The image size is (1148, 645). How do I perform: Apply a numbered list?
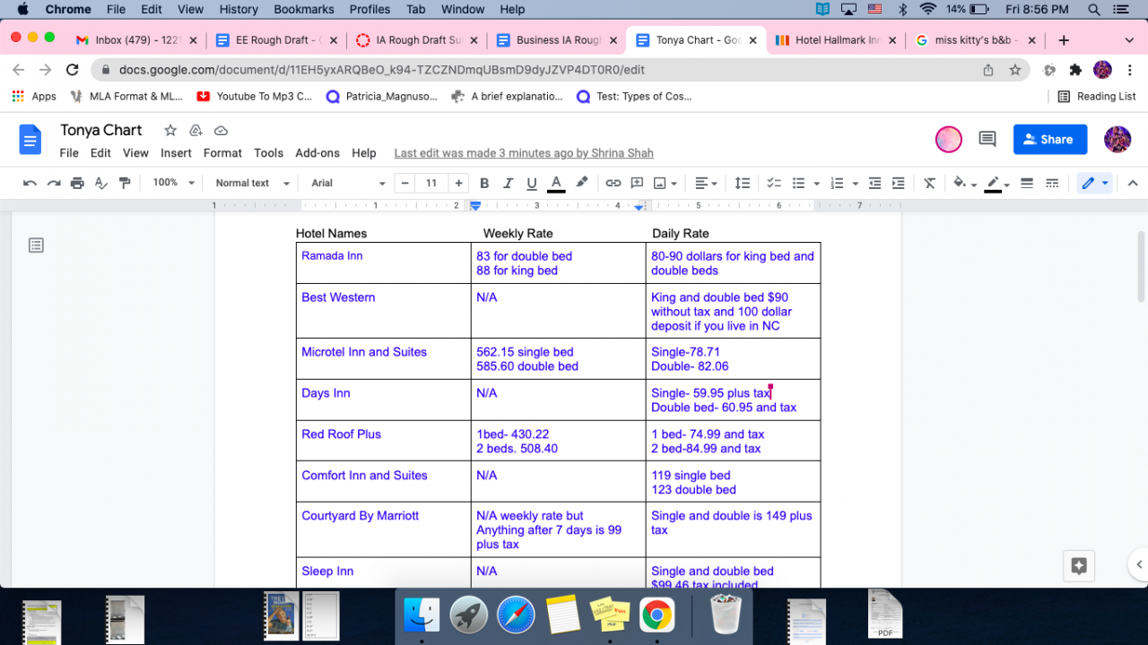click(837, 183)
